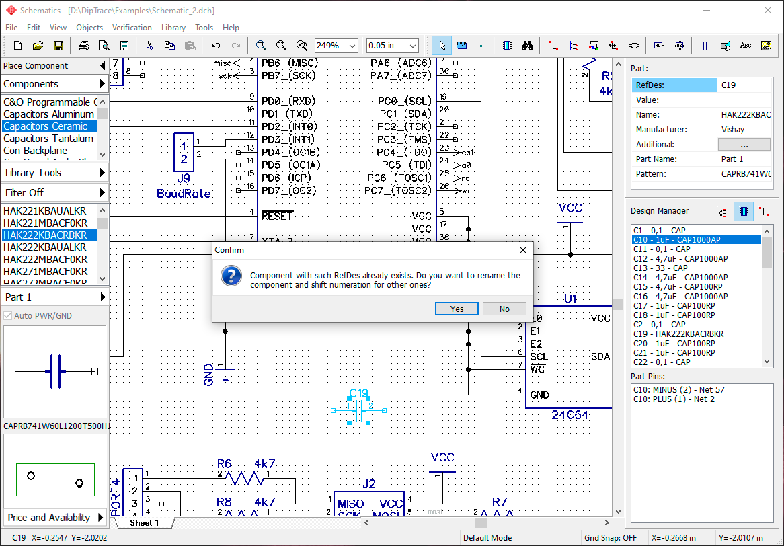Click the net port tool icon
This screenshot has height=546, width=784.
[x=613, y=46]
